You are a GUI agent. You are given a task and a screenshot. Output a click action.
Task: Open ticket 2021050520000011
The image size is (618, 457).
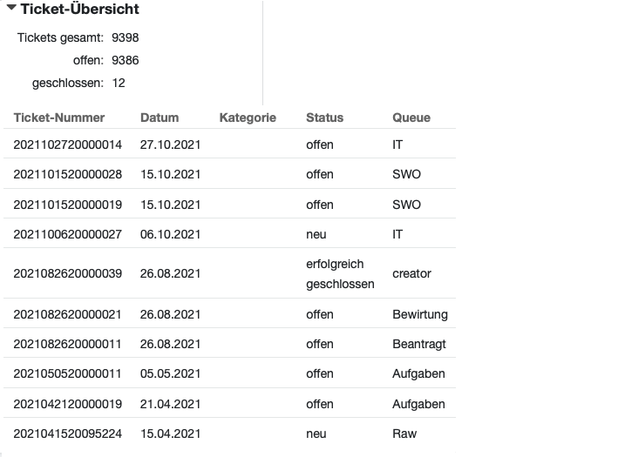67,373
